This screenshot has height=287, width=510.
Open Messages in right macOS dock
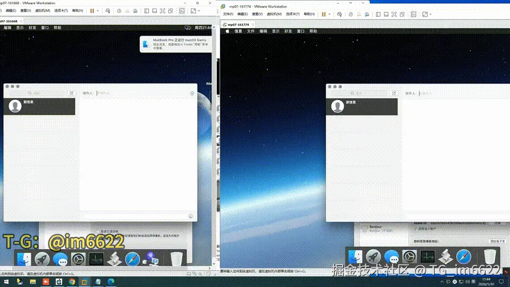point(392,256)
